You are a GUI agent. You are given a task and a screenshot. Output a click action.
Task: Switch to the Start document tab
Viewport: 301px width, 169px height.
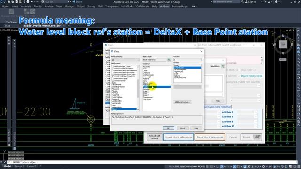[8, 26]
